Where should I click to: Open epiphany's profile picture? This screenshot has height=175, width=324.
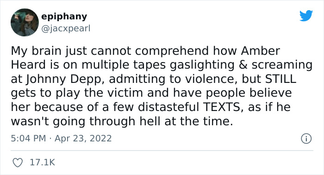click(x=25, y=23)
